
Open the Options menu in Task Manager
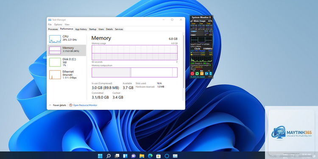(58, 24)
